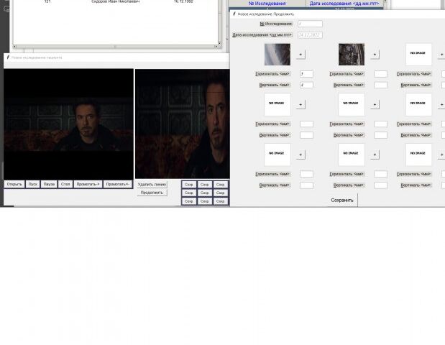Viewport: 445px width, 345px height.
Task: Click the empty Горизонталь field under dark grayscale thumbnail
Action: [380, 74]
